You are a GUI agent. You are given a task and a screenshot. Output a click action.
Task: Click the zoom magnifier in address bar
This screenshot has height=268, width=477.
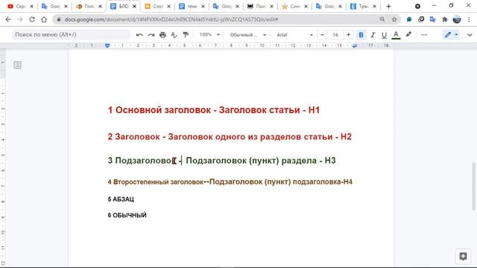point(382,19)
